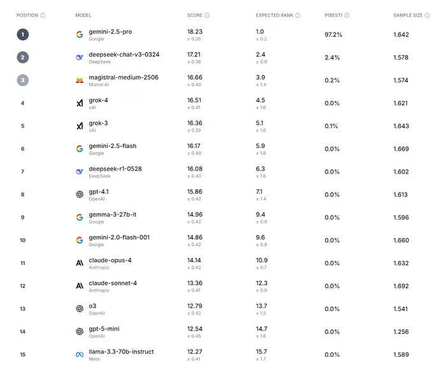Click the Anthropic logo beside claude-opus-4
Screen dimensions: 446x365
(x=80, y=263)
